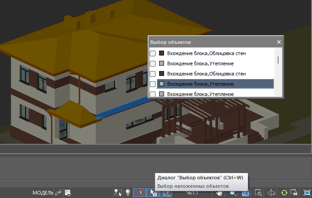Toggle the red-circled cursor selection icon
The image size is (312, 198).
[x=140, y=192]
